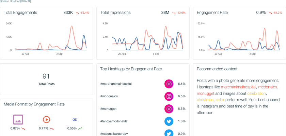
Task: Select the photo media format icon
Action: (18, 119)
